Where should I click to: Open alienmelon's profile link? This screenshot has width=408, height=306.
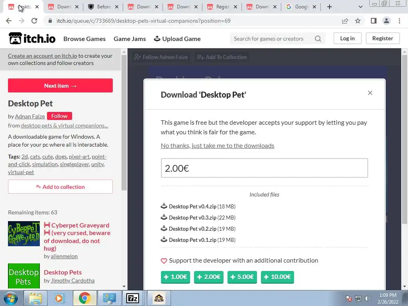tap(64, 256)
